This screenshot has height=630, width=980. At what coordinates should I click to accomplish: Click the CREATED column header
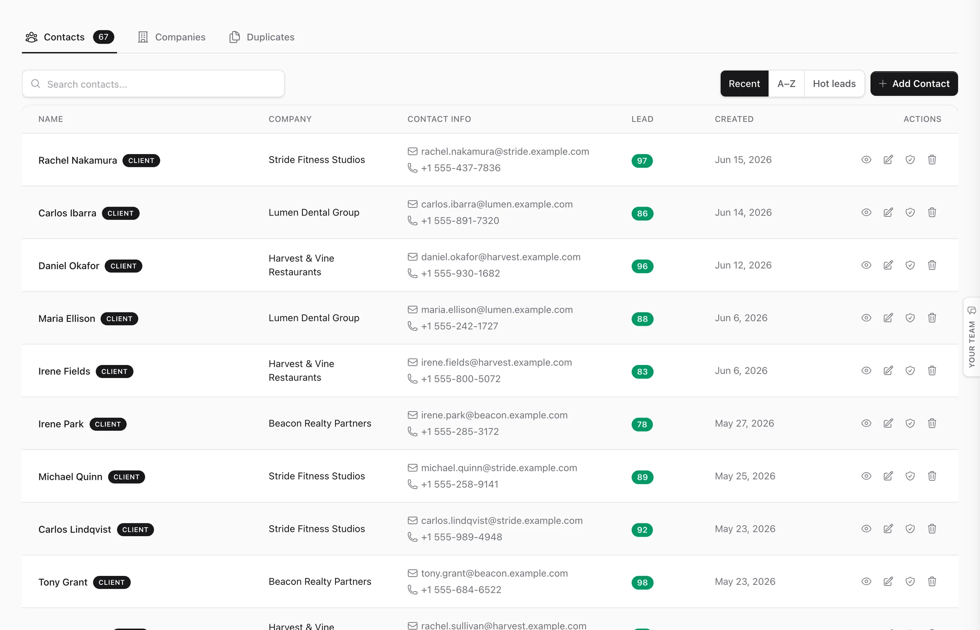734,119
